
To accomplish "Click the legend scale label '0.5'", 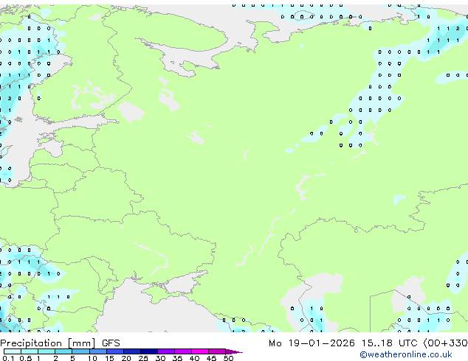I will coord(26,358).
